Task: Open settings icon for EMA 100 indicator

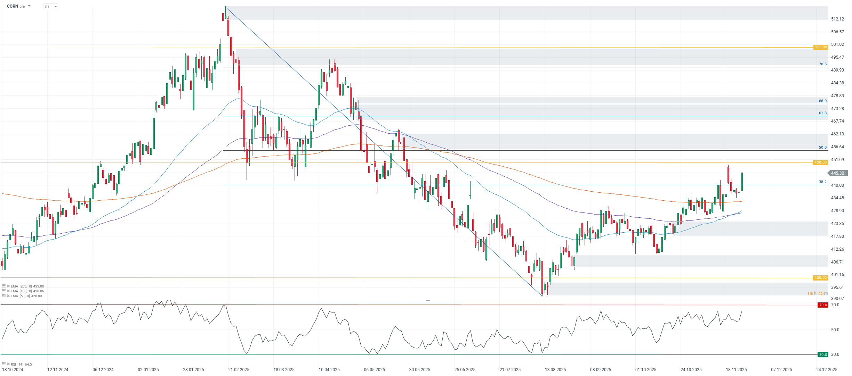Action: pyautogui.click(x=4, y=291)
